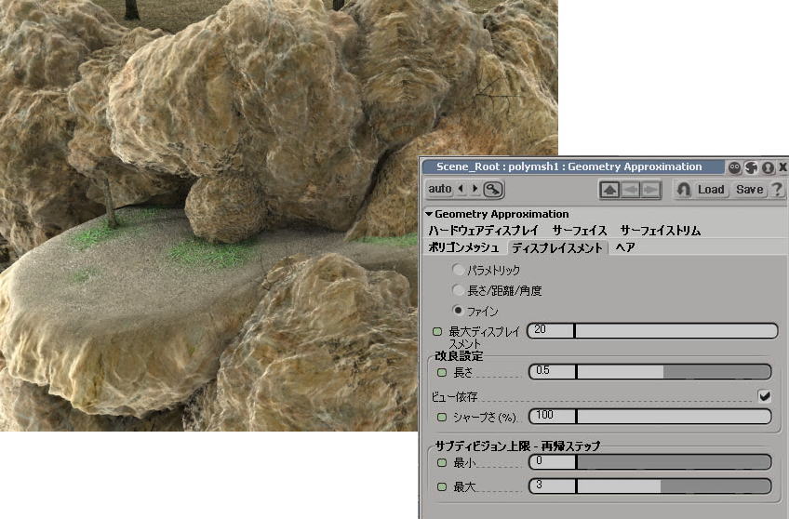Open the auto mode dropdown
789x519 pixels.
[439, 190]
